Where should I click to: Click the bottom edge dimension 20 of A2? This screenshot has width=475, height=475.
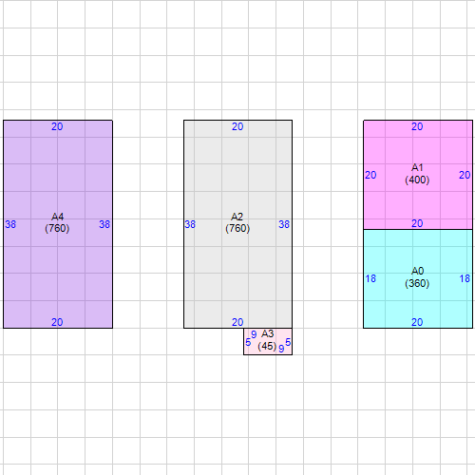pyautogui.click(x=237, y=322)
